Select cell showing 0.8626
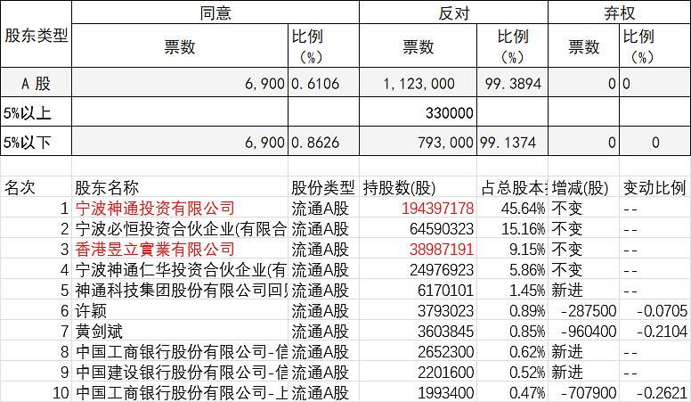Image resolution: width=691 pixels, height=402 pixels. (x=323, y=141)
